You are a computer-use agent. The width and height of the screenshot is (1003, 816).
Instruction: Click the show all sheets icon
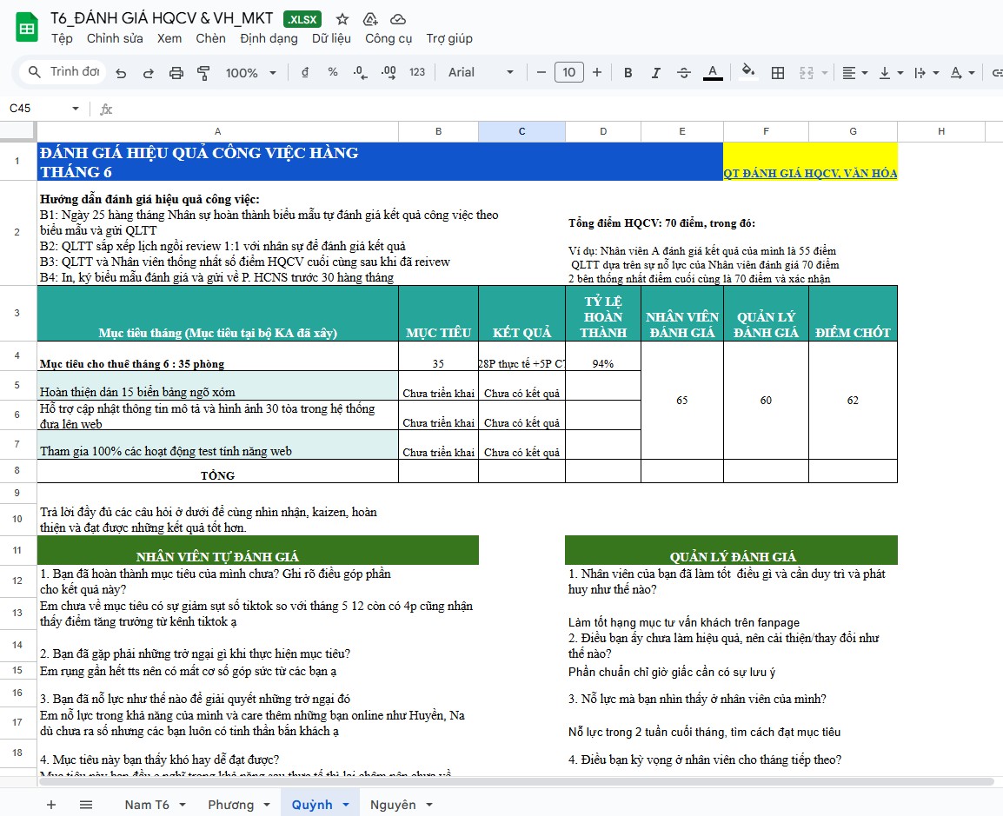pyautogui.click(x=86, y=805)
